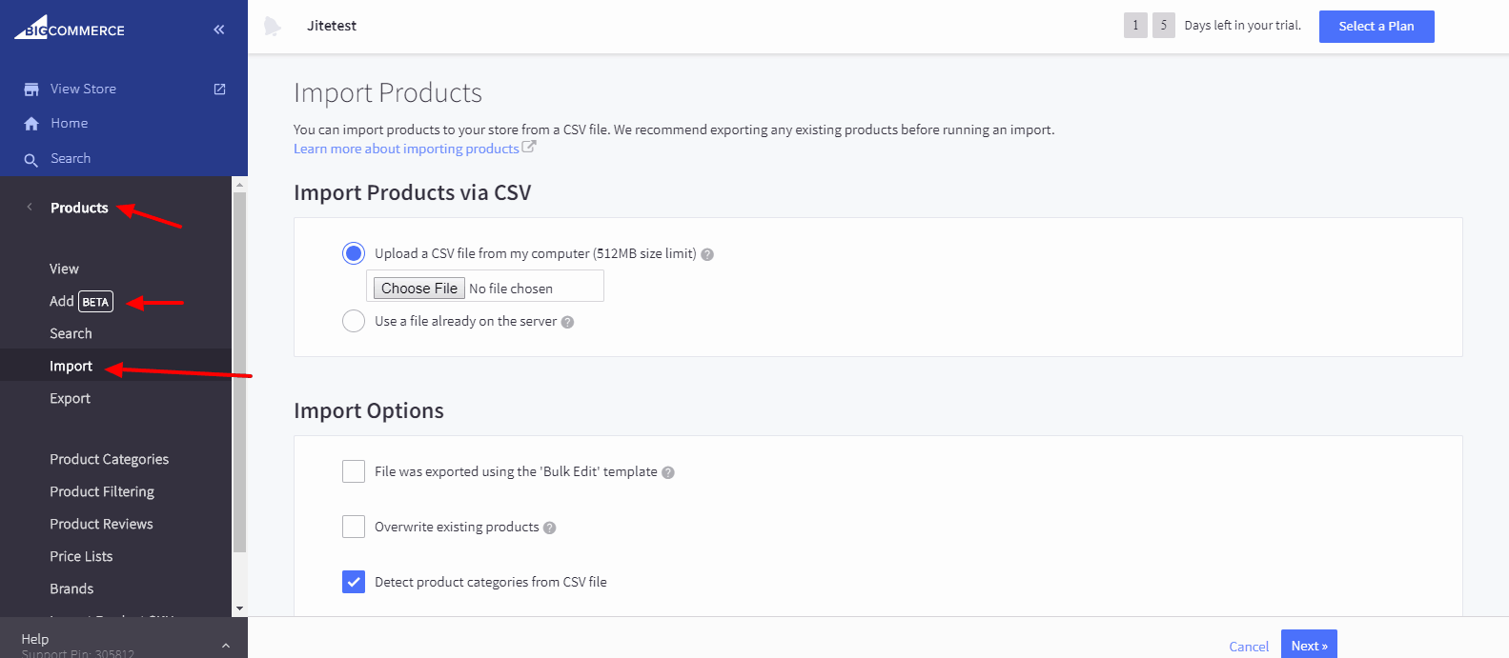Open Product Categories in sidebar
Image resolution: width=1509 pixels, height=658 pixels.
point(109,459)
